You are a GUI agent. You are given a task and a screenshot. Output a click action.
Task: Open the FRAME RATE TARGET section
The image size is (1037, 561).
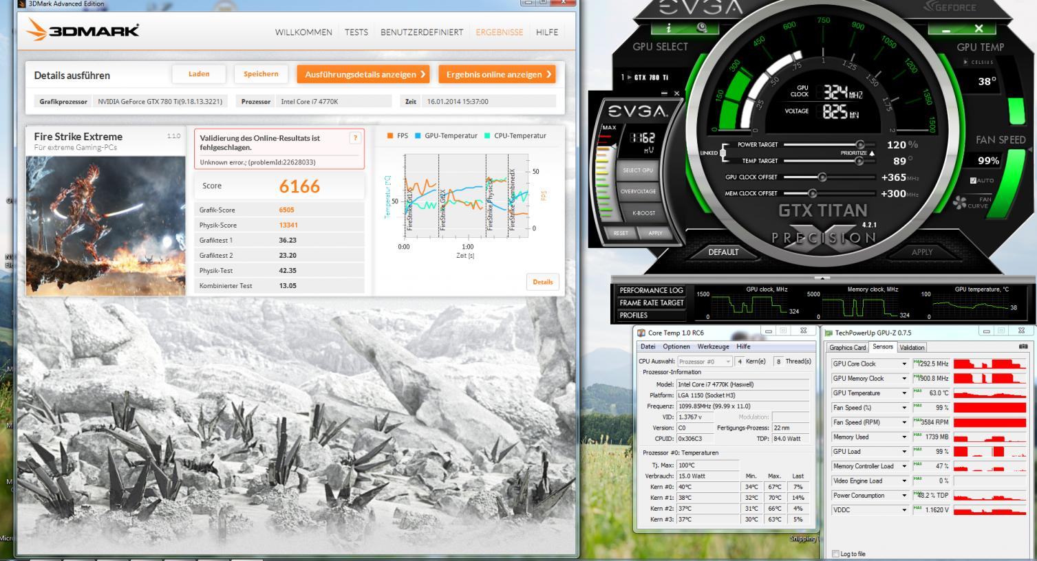(651, 302)
